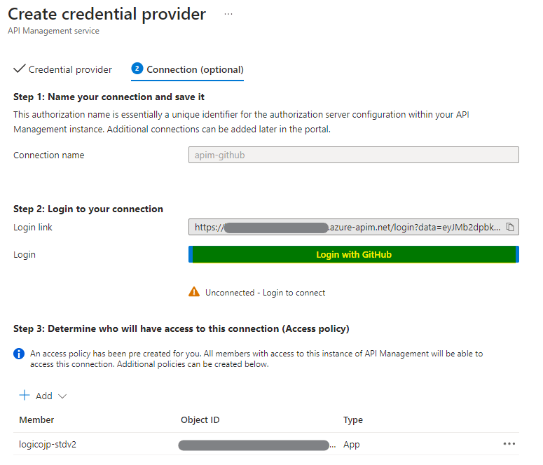Click the Type column header

click(x=353, y=419)
